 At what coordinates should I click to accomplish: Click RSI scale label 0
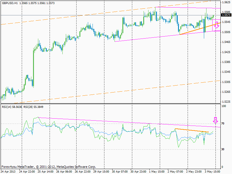(222, 167)
